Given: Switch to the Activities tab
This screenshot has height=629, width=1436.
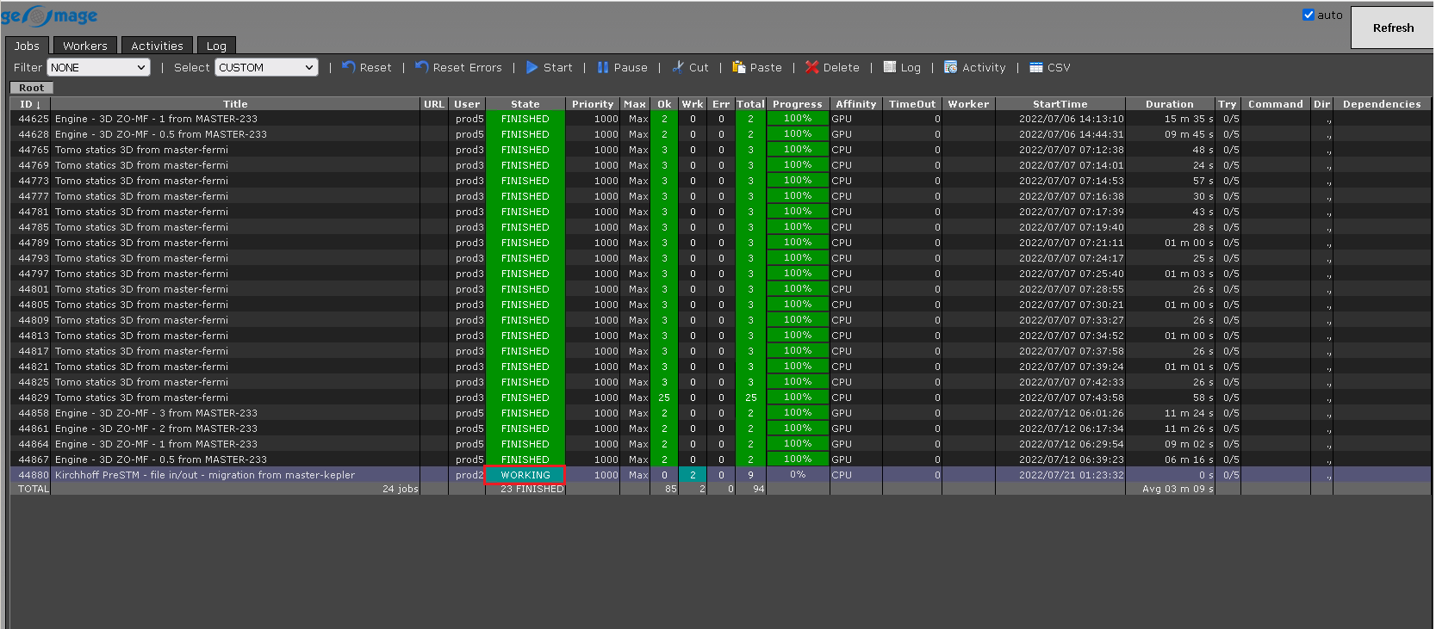Looking at the screenshot, I should [158, 46].
